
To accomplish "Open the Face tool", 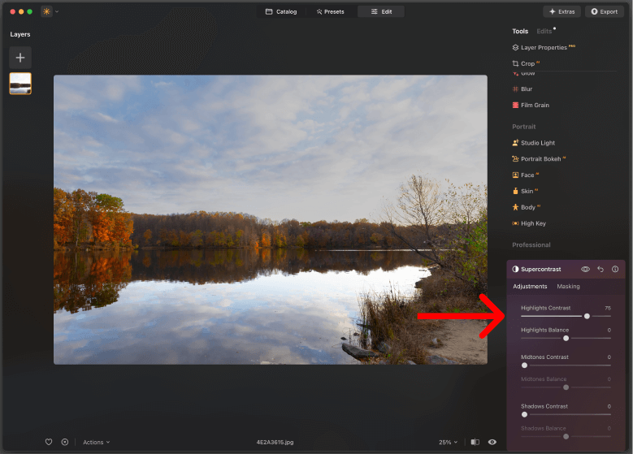I will 526,175.
